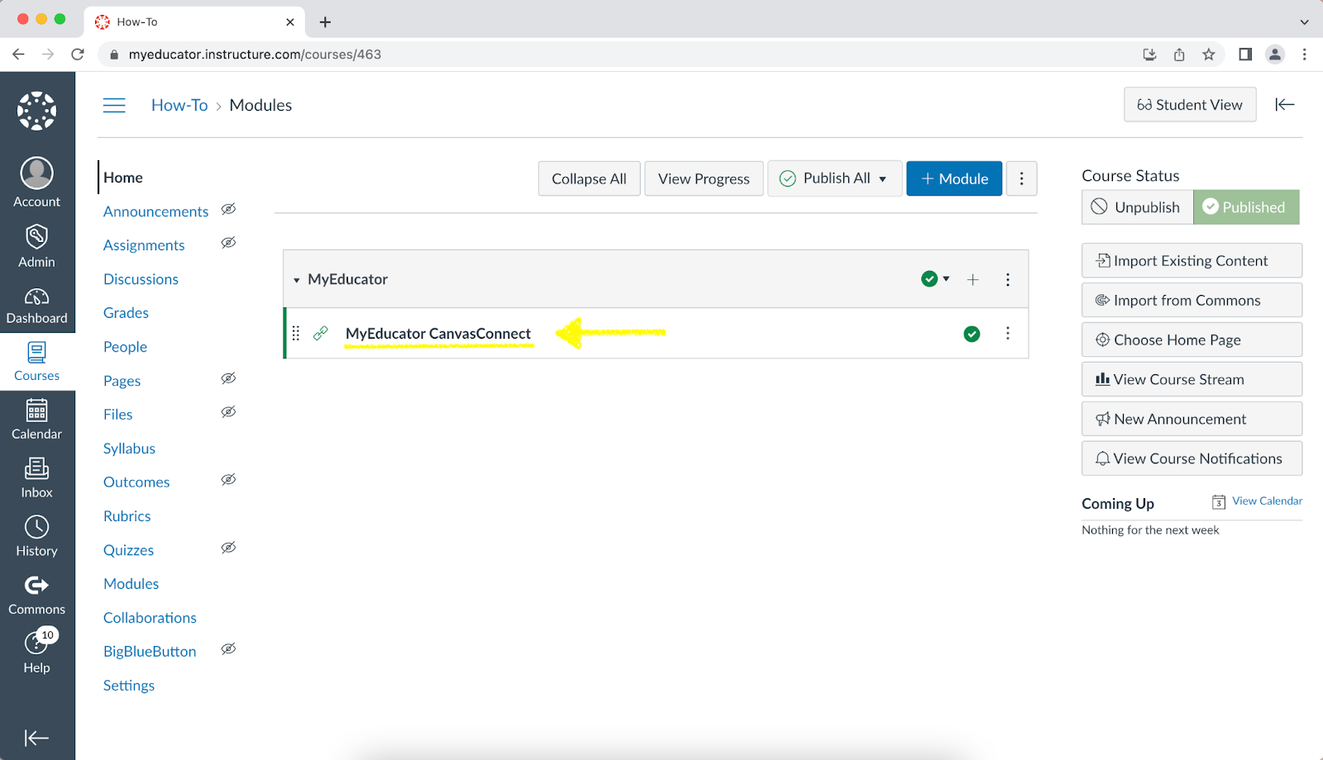Open the browser side panel icon
This screenshot has width=1323, height=760.
[1245, 55]
